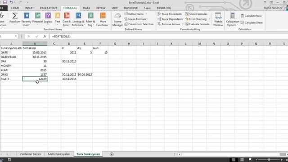Click the confirm checkmark in formula bar
Screen dimensions: 288x162
tap(37, 36)
